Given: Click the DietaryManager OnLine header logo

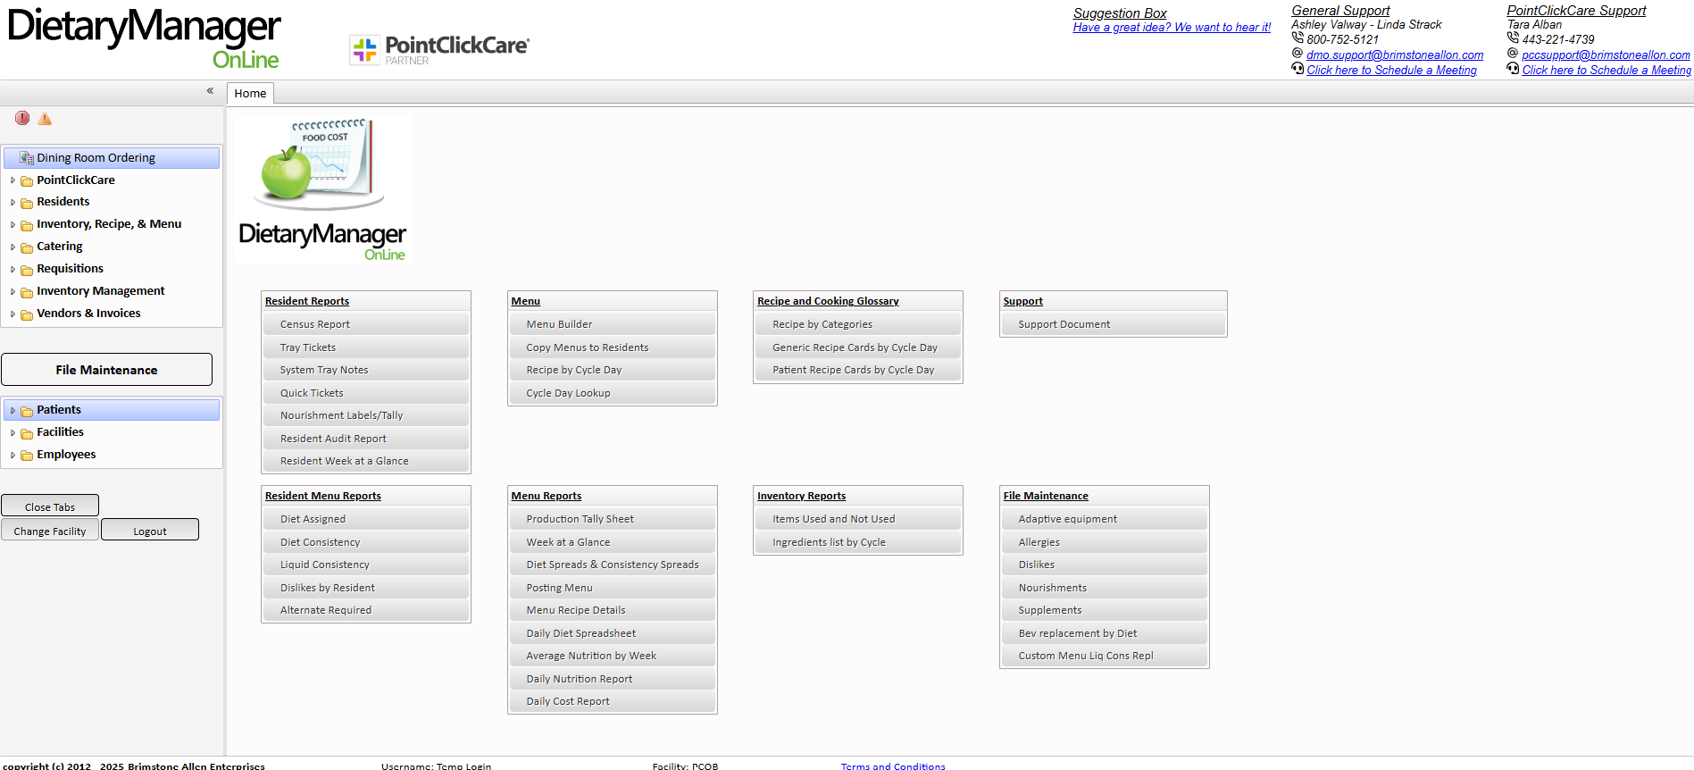Looking at the screenshot, I should (144, 38).
